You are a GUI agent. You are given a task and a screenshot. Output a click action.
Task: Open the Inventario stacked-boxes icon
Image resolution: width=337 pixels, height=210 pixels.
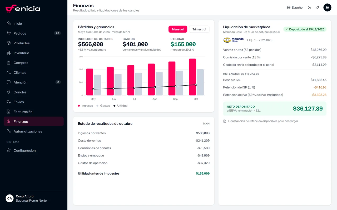(x=9, y=53)
